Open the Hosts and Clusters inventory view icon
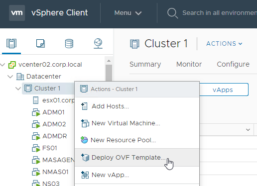Image resolution: width=257 pixels, height=186 pixels. click(x=11, y=44)
